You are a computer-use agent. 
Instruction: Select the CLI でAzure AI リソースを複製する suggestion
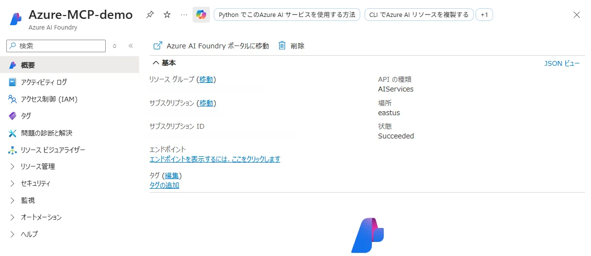tap(419, 15)
